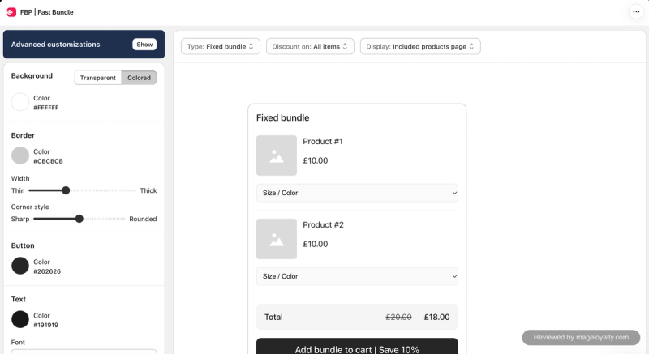Click the 'Fixed bundle' heading
649x354 pixels.
click(x=282, y=117)
